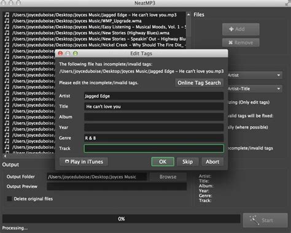291x233 pixels.
Task: Click the Genre field showing R & B
Action: pos(154,138)
